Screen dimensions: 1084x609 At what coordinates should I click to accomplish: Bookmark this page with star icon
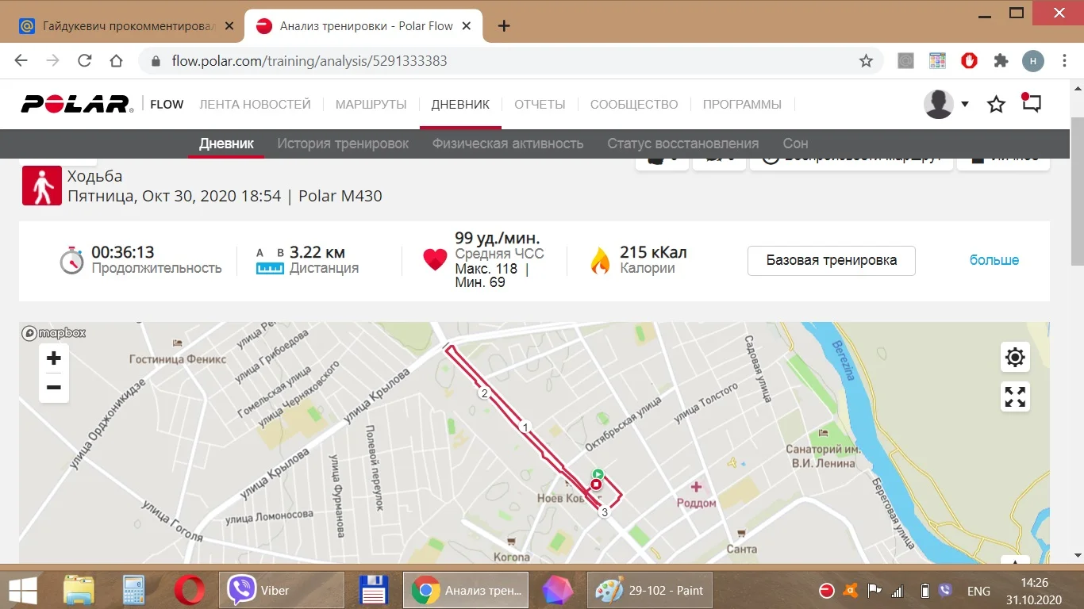pyautogui.click(x=866, y=61)
